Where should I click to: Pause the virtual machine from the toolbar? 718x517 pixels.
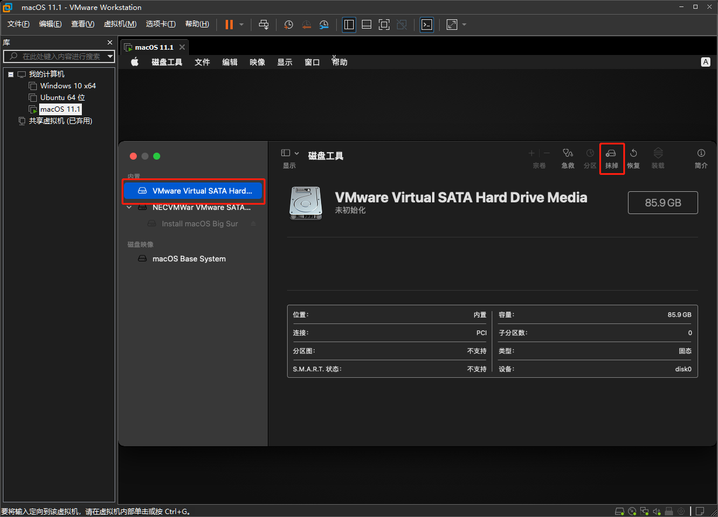(x=229, y=25)
